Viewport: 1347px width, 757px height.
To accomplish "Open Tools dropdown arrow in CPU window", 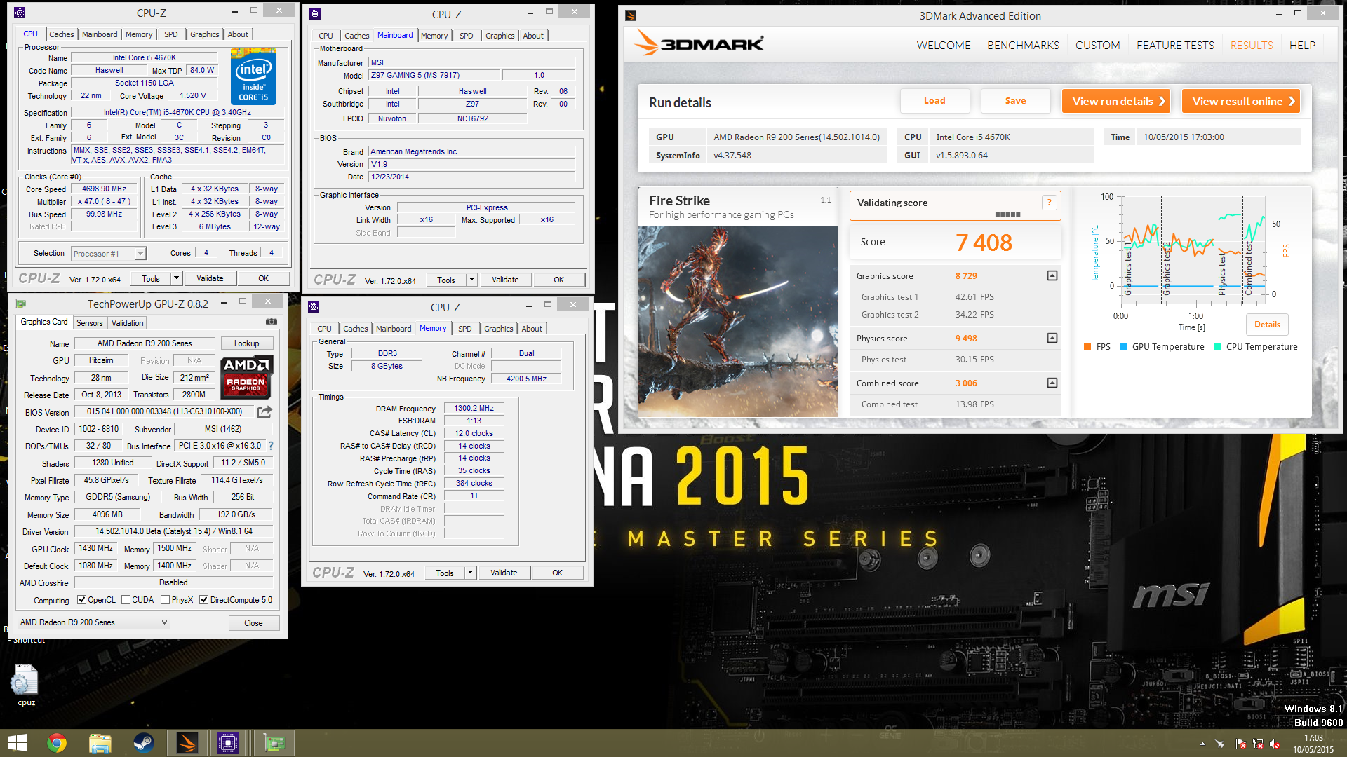I will coord(177,278).
